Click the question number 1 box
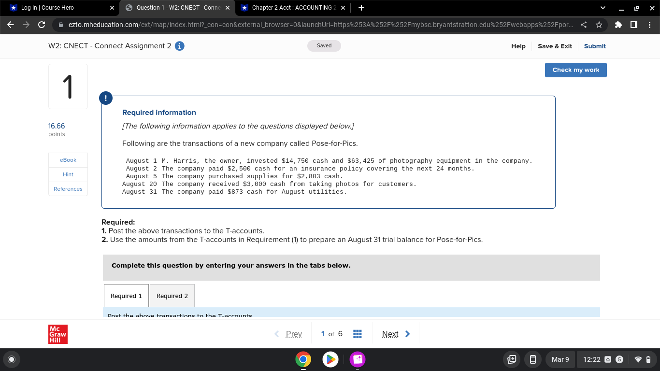Image resolution: width=660 pixels, height=371 pixels. (x=68, y=86)
